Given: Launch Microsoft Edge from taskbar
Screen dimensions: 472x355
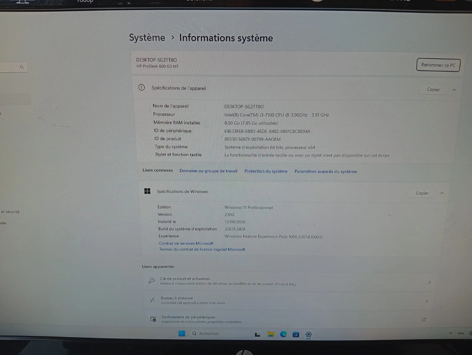Looking at the screenshot, I should pos(283,334).
